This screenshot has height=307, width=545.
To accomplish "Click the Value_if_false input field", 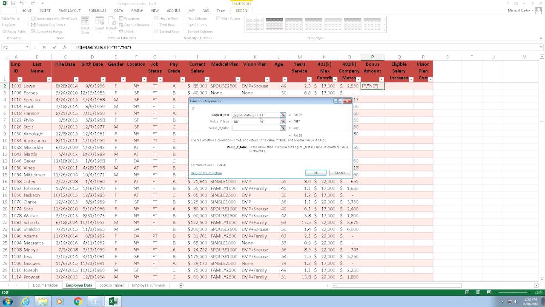I will pos(255,128).
